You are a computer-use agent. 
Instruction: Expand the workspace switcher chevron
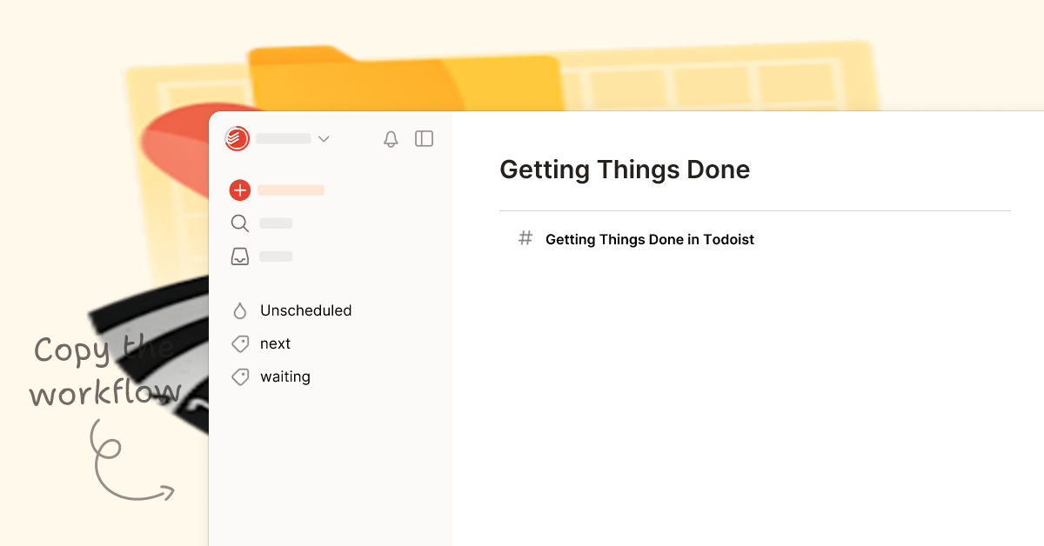(x=324, y=138)
